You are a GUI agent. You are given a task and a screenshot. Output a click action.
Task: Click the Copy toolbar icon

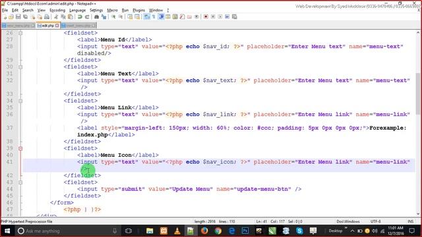(63, 16)
